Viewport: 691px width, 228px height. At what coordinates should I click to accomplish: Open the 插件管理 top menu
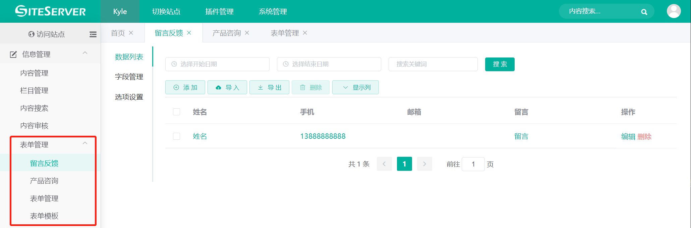219,12
